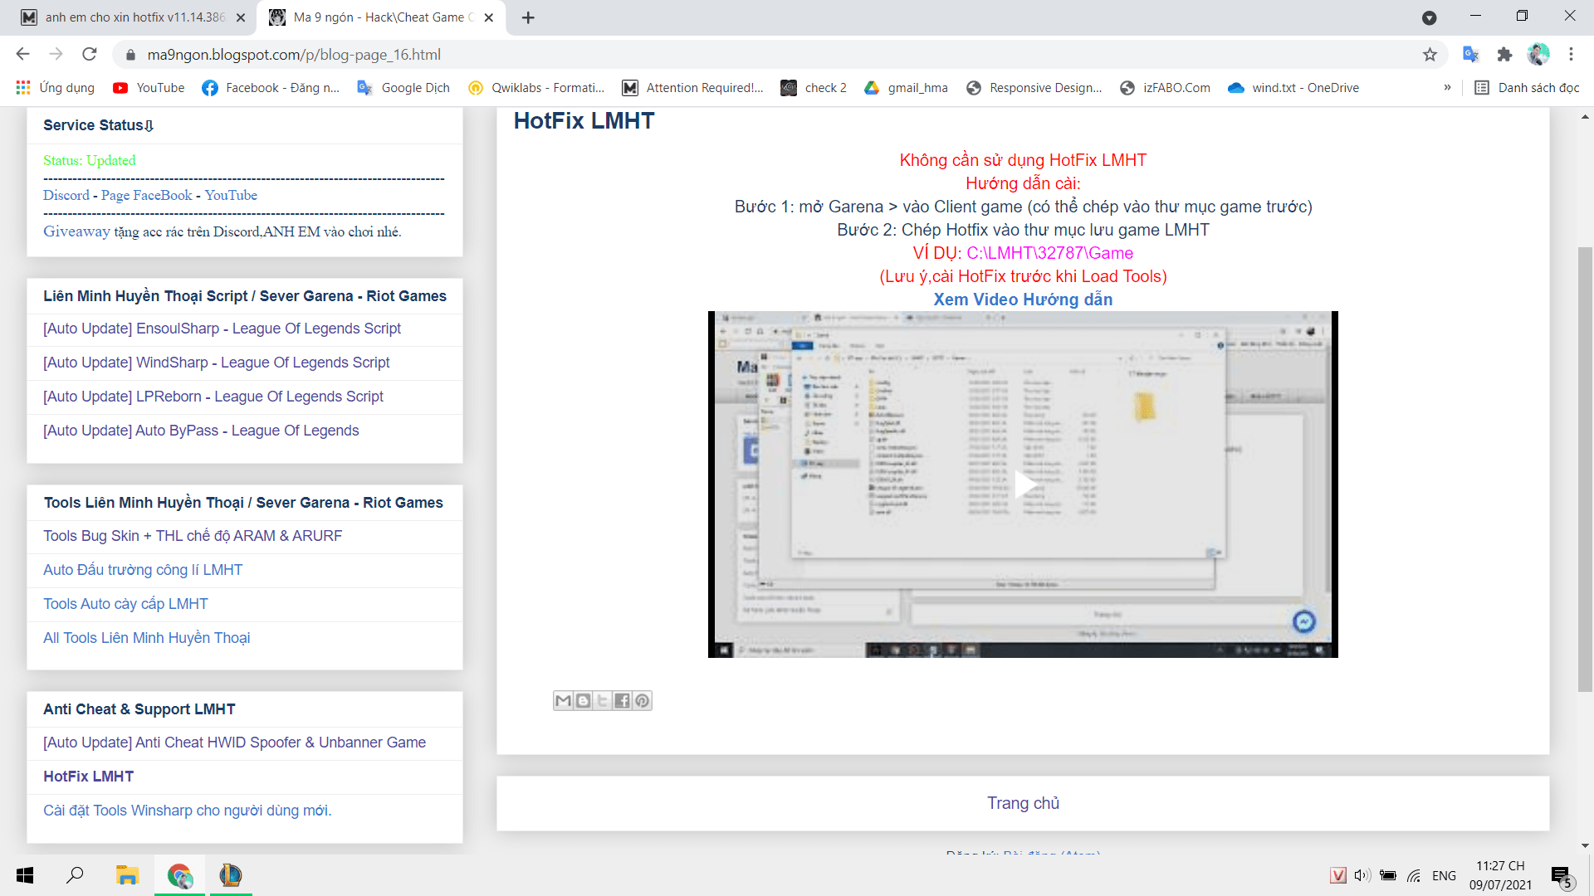Open the Extensions puzzle menu
This screenshot has width=1594, height=896.
(x=1504, y=55)
